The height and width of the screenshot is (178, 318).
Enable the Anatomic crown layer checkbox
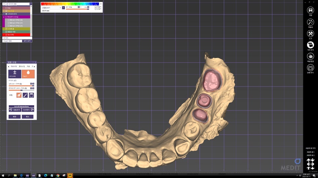tap(6, 17)
